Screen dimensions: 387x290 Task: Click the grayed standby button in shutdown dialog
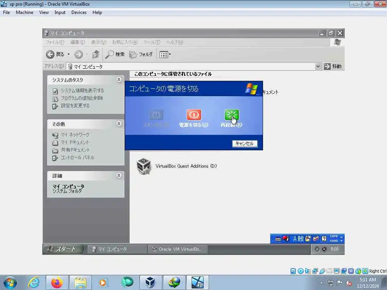156,115
